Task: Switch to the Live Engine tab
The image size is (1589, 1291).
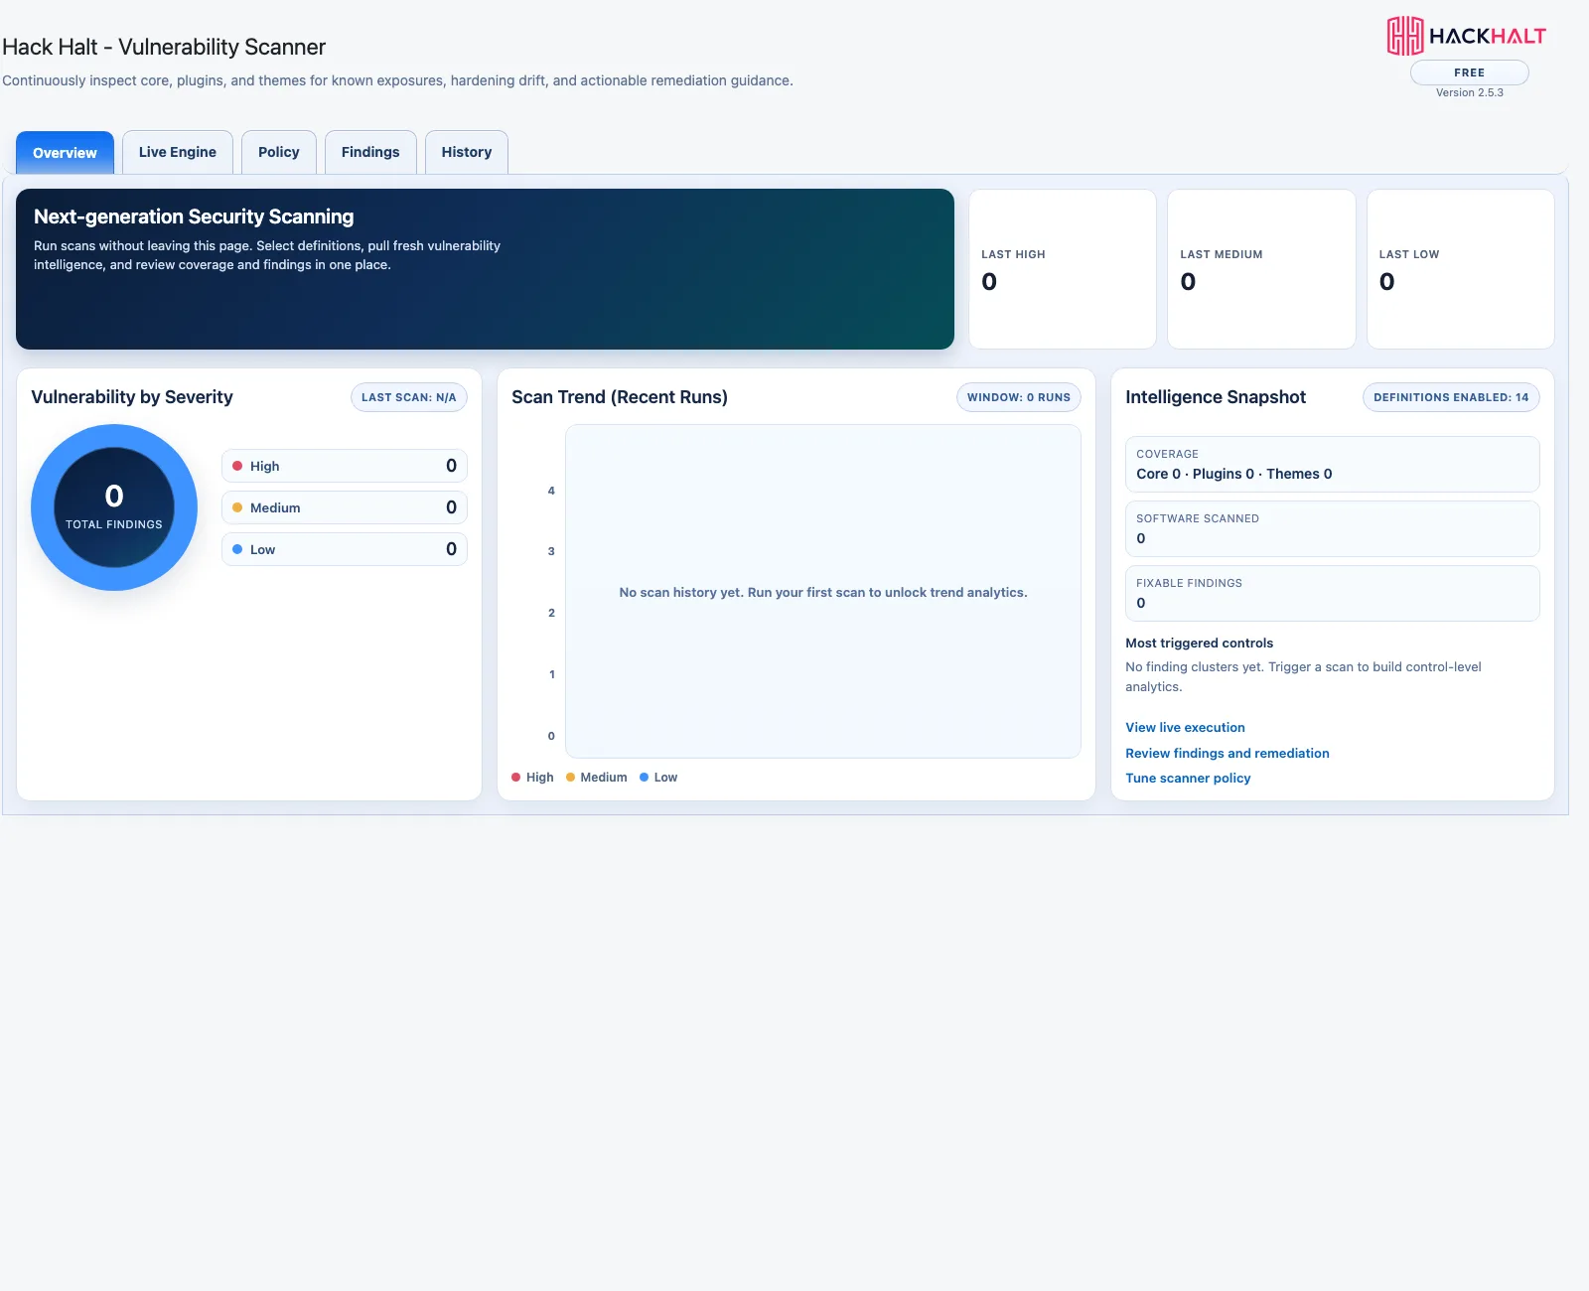Action: click(x=178, y=152)
